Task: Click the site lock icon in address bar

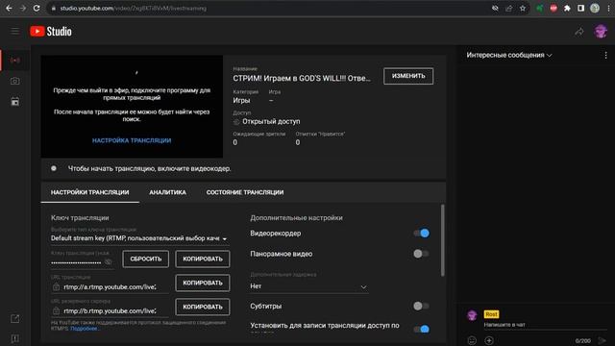Action: tap(54, 9)
